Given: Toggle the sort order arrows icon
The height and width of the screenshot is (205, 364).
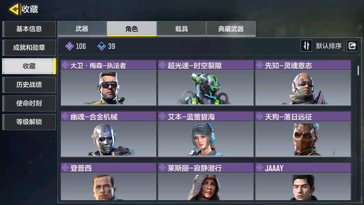Looking at the screenshot, I should [306, 46].
